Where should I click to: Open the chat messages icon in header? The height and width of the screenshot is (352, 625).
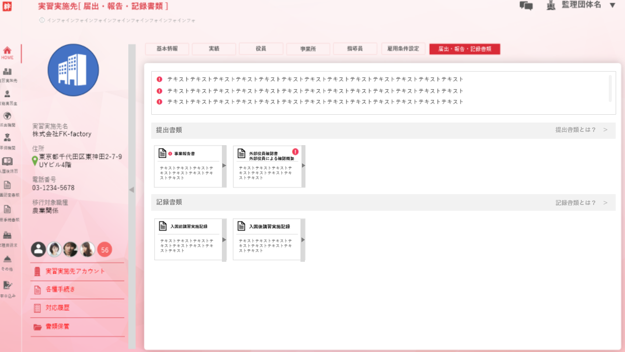(526, 6)
